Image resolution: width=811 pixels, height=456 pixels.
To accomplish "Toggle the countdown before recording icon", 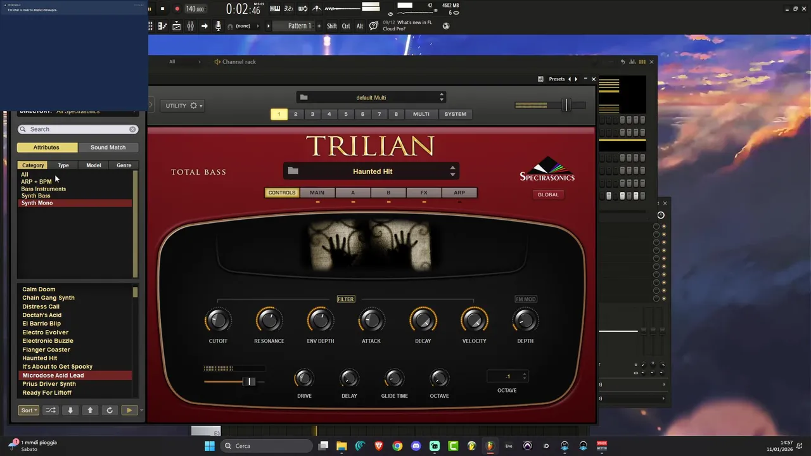I will point(288,8).
